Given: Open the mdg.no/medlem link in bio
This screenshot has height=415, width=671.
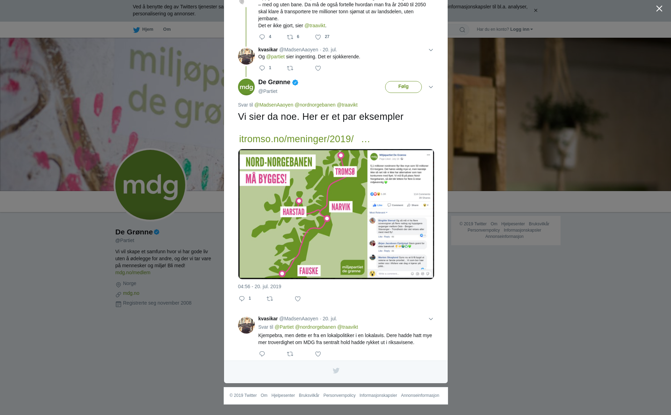Looking at the screenshot, I should 133,272.
